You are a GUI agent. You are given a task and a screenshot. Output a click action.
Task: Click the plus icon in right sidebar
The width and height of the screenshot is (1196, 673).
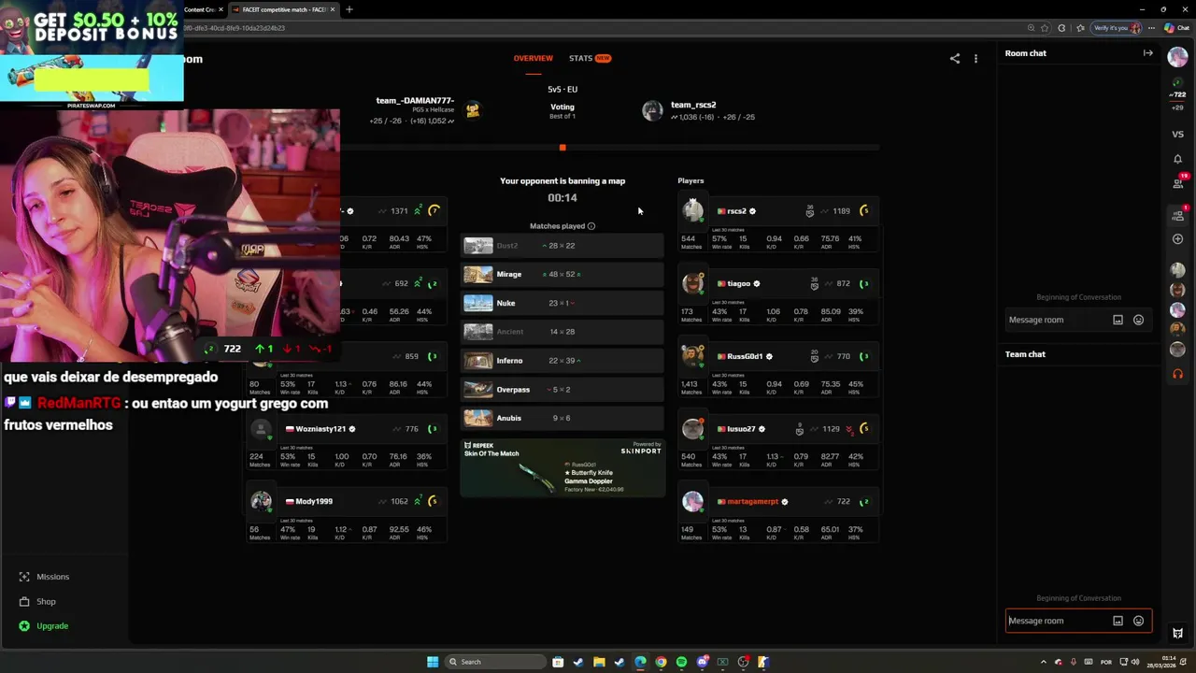click(1177, 239)
